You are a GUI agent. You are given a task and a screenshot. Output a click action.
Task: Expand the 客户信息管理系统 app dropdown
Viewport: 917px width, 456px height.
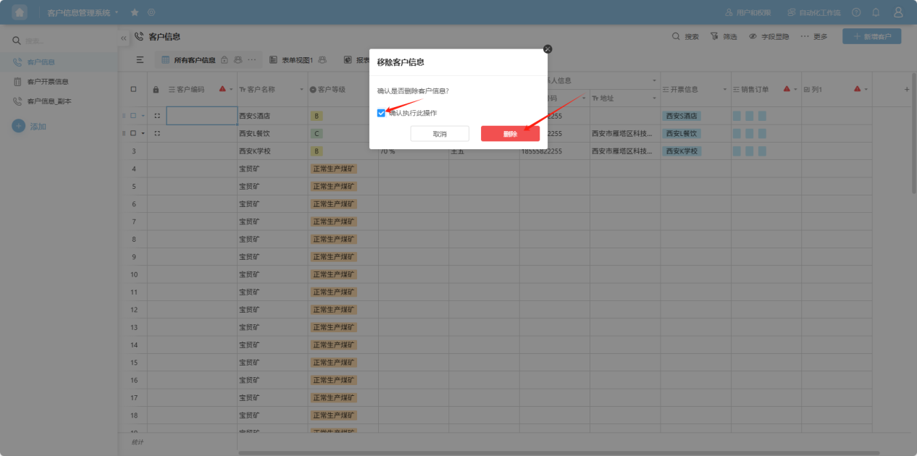[117, 12]
